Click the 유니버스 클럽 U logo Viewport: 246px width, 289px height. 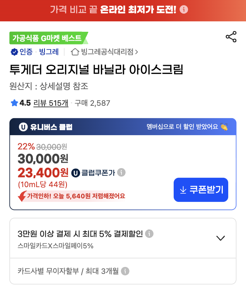point(23,127)
